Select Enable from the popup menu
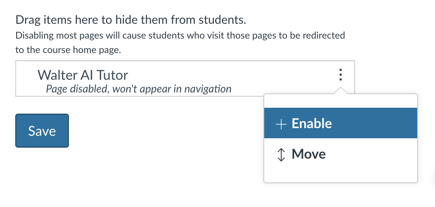Image resolution: width=435 pixels, height=207 pixels. pyautogui.click(x=340, y=123)
